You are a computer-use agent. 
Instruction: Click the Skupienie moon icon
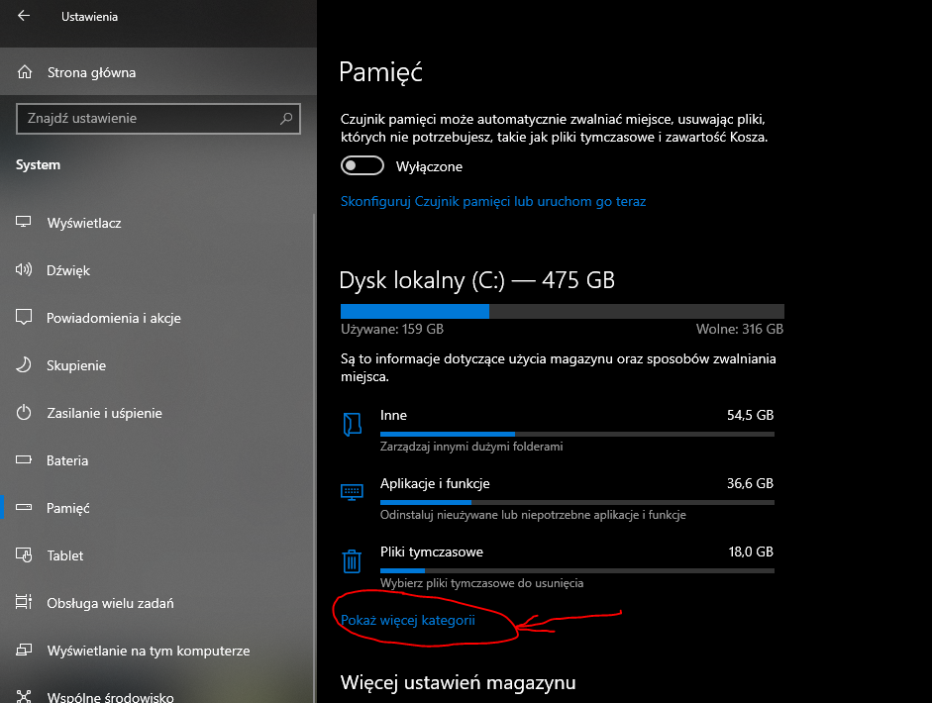coord(23,365)
